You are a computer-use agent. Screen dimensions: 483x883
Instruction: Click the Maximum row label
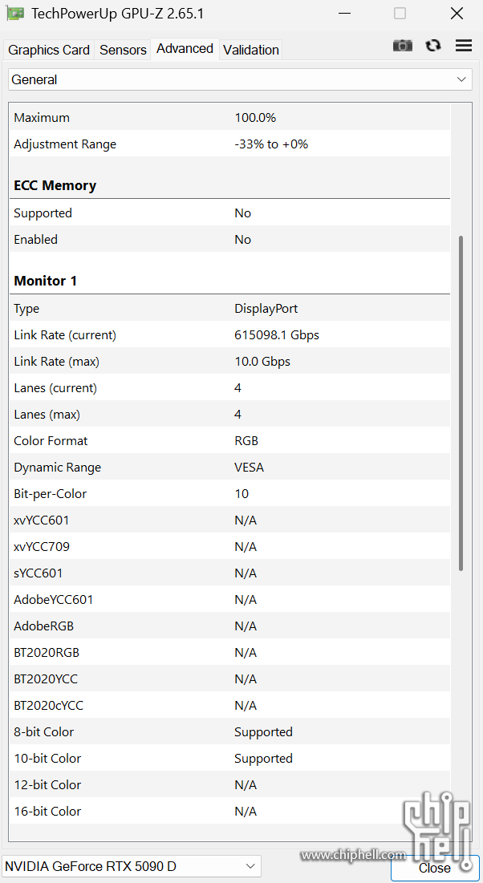coord(42,118)
